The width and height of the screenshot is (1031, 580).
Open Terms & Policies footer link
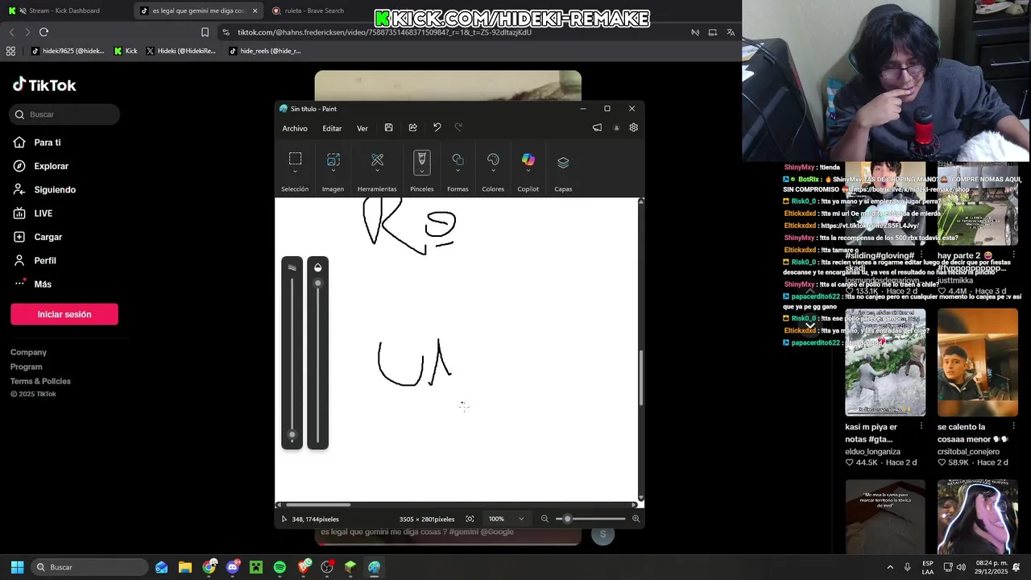[40, 381]
